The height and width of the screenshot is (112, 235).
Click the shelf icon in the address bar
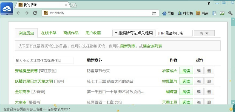coord(46,13)
